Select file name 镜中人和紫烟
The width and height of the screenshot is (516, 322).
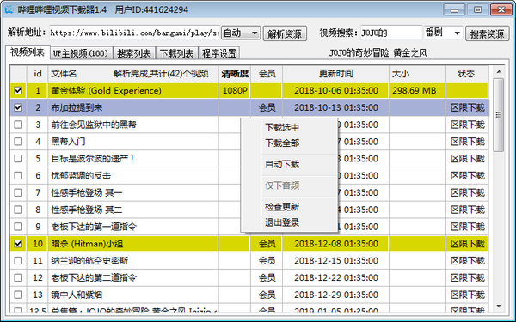click(x=77, y=295)
